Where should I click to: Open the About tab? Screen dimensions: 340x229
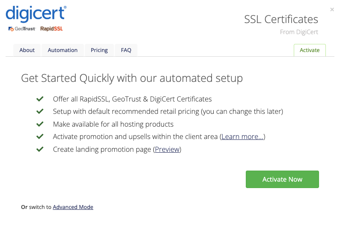[x=27, y=50]
